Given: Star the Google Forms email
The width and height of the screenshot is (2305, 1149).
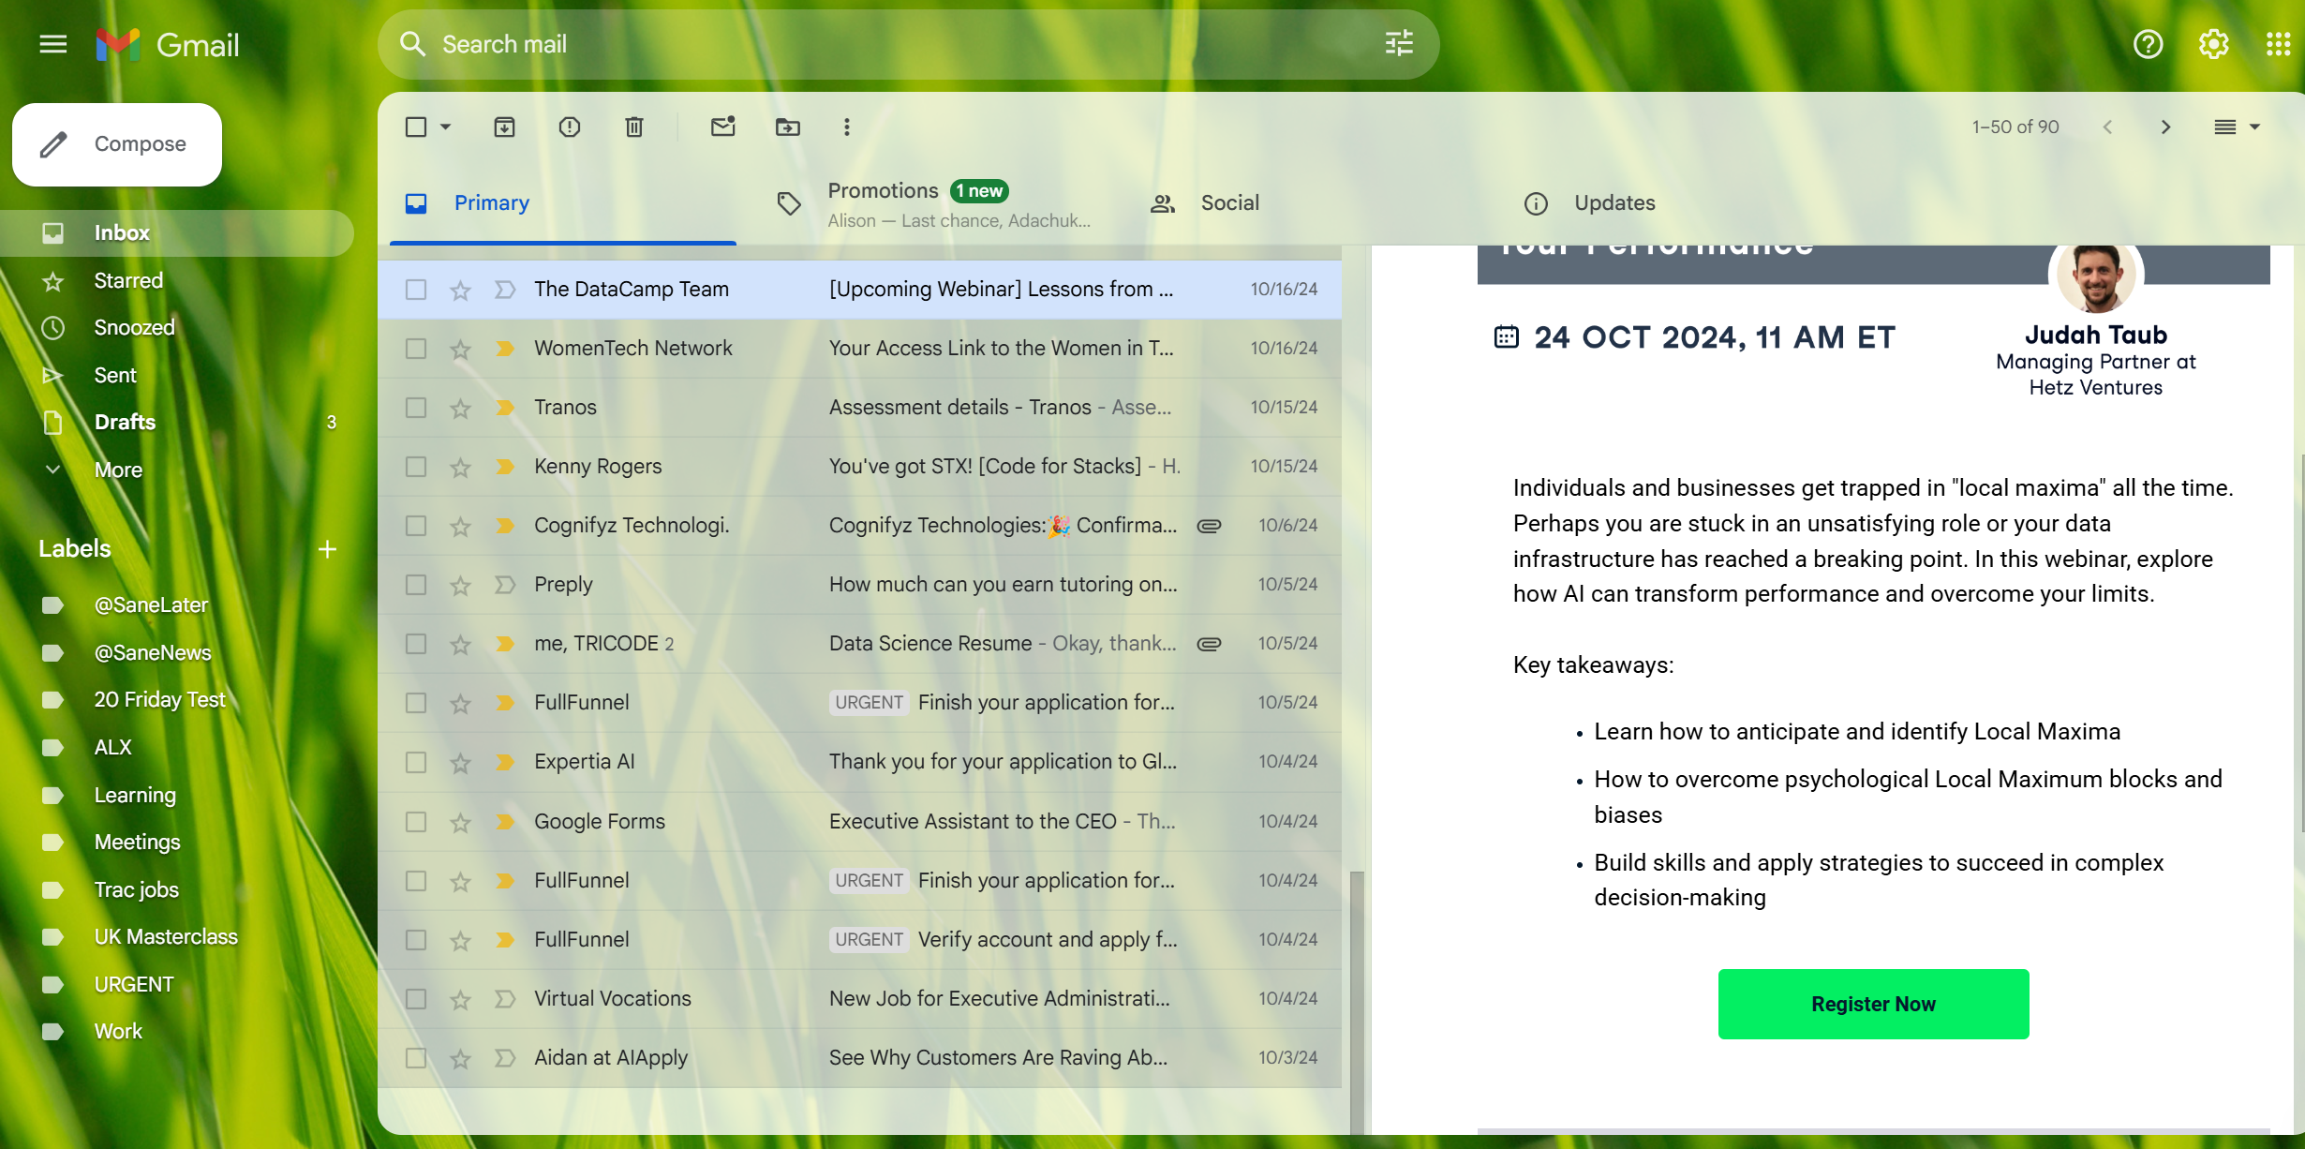Looking at the screenshot, I should [460, 822].
